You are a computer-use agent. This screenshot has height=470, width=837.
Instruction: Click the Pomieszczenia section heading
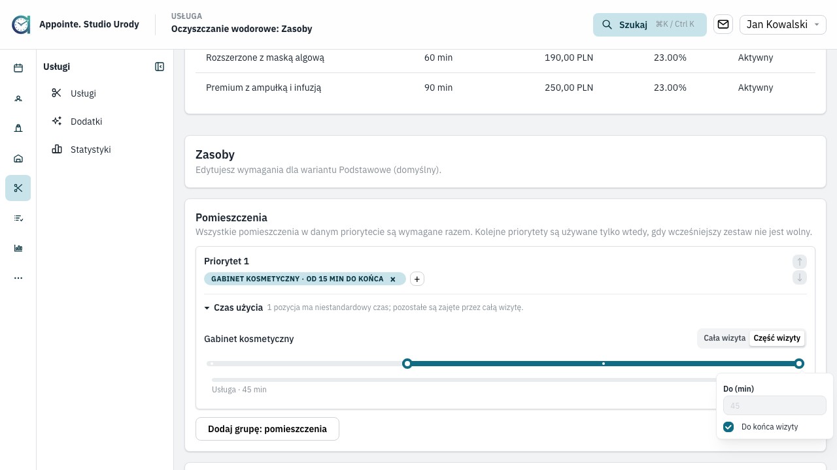[x=231, y=217]
